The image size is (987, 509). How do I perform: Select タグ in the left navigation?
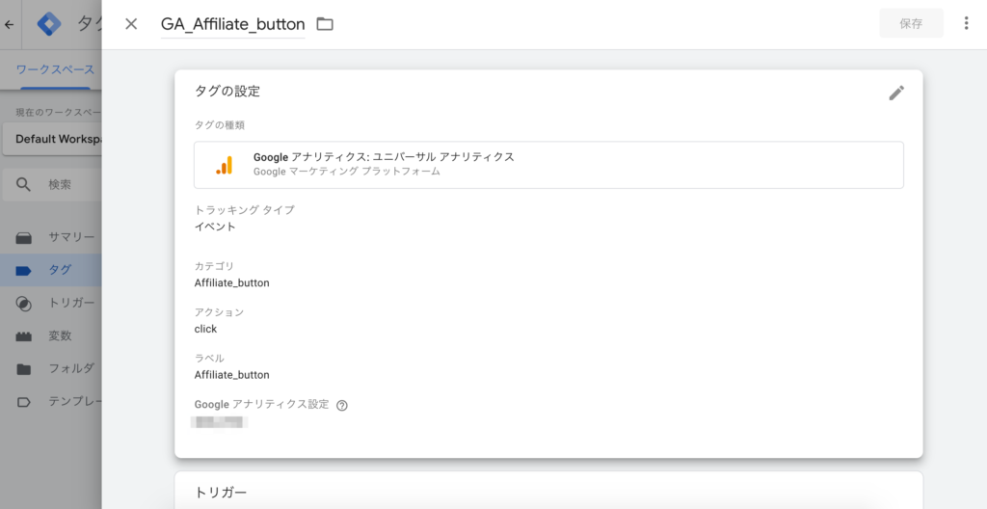tap(59, 270)
